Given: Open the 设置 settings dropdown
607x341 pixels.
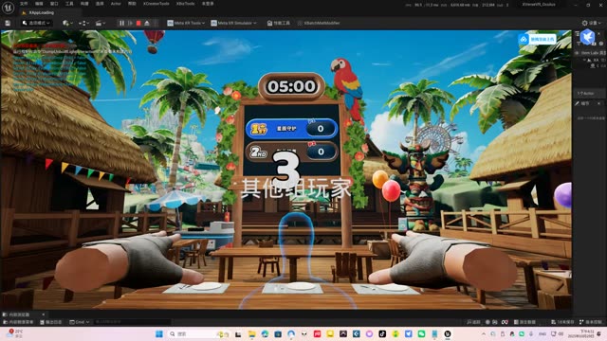Looking at the screenshot, I should 592,23.
